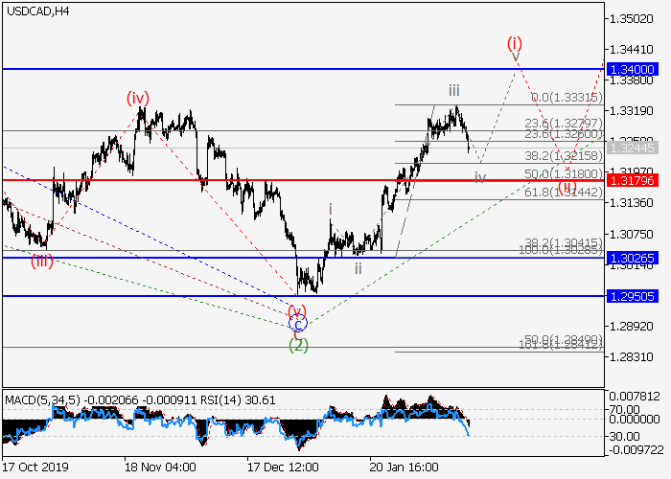
Task: Click the USDCAD,H4 chart title
Action: [37, 11]
